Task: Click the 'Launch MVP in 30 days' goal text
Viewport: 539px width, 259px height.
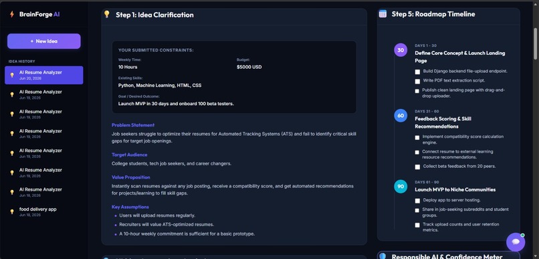Action: [176, 104]
